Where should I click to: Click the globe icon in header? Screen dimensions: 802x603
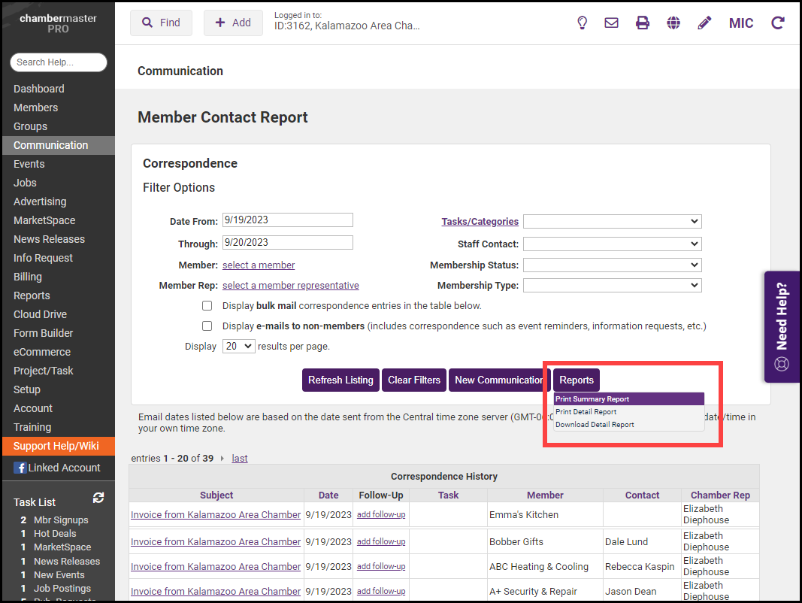(673, 23)
